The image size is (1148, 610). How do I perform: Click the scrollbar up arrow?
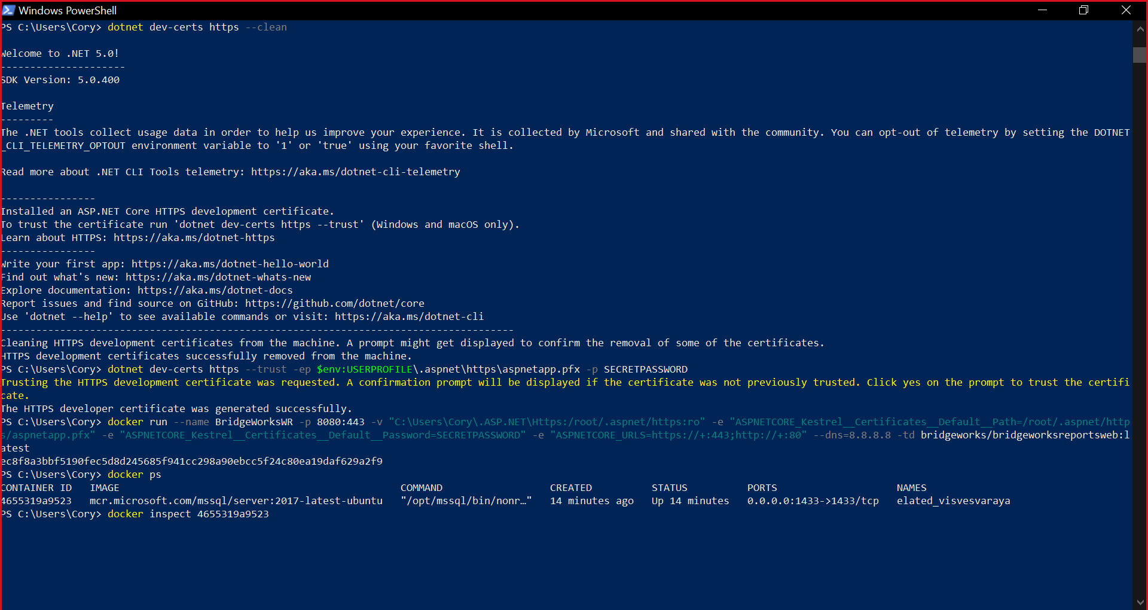tap(1140, 28)
